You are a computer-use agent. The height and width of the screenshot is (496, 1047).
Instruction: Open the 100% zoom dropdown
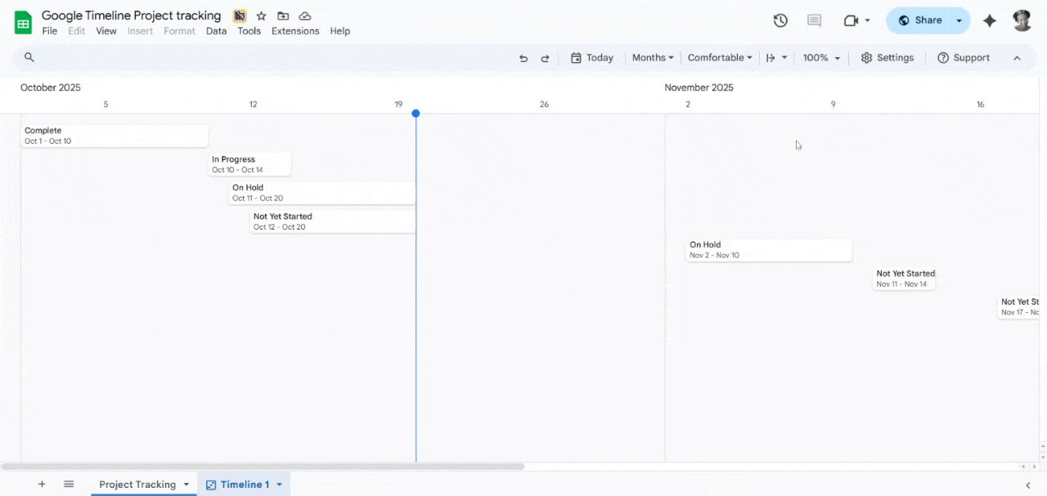point(821,58)
